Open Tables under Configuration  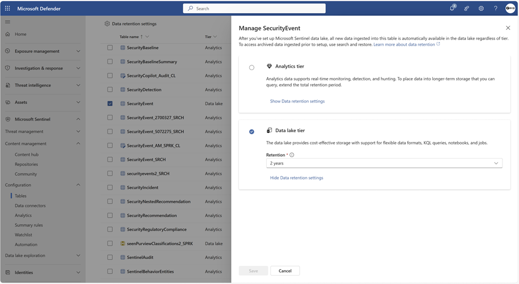point(21,196)
